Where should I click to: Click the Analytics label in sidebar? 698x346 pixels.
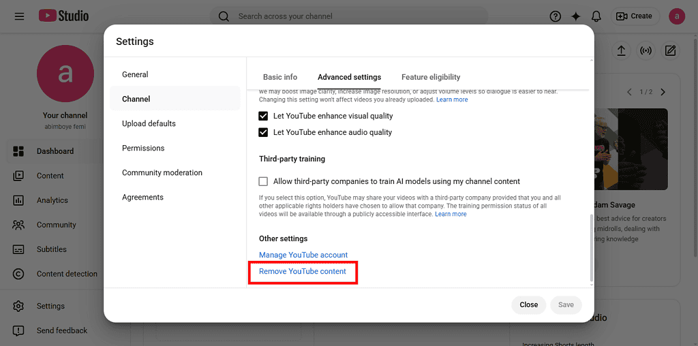tap(52, 200)
